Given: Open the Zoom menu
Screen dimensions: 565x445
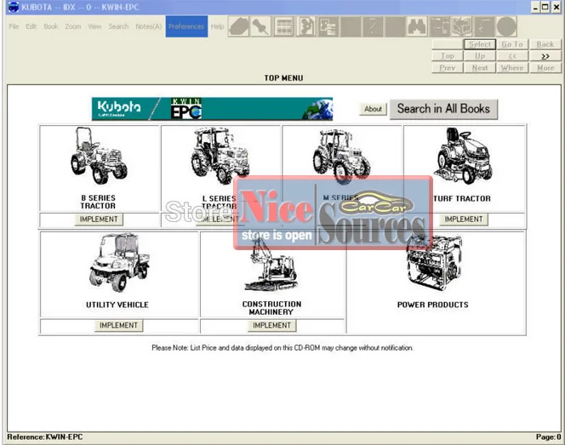Looking at the screenshot, I should tap(73, 26).
